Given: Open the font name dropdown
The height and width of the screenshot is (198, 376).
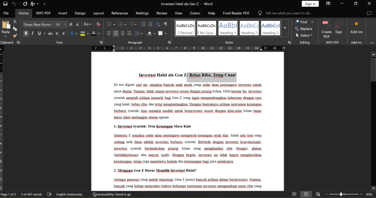Looking at the screenshot, I should point(52,24).
